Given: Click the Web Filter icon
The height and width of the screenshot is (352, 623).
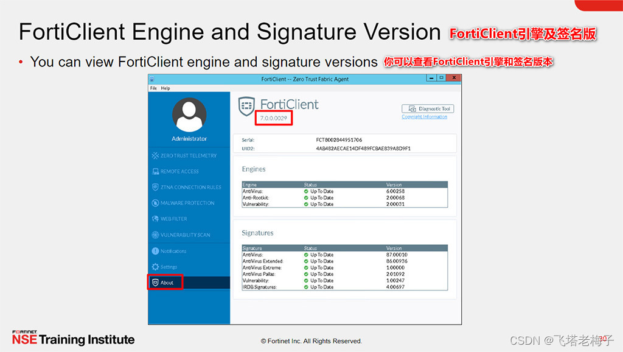Looking at the screenshot, I should (x=155, y=219).
